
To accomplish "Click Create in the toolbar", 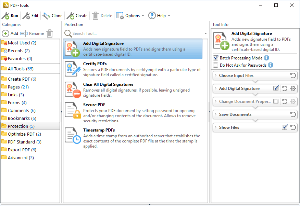I will coord(77,16).
